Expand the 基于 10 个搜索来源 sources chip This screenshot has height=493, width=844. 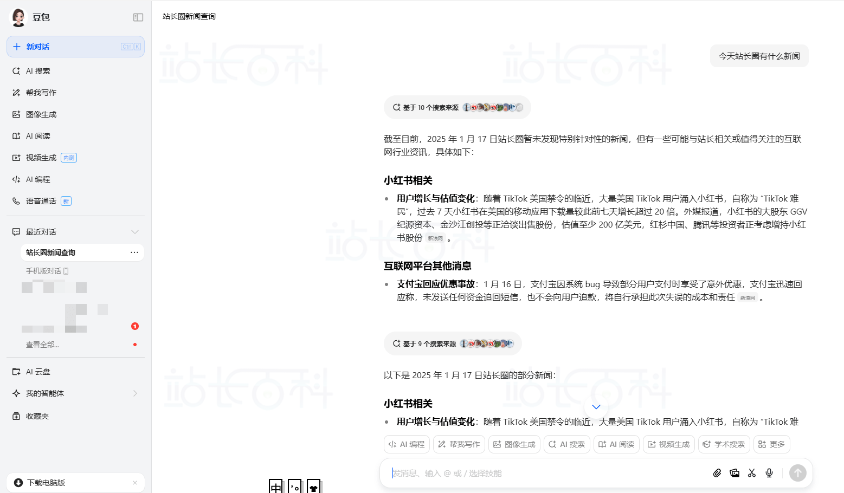coord(457,107)
